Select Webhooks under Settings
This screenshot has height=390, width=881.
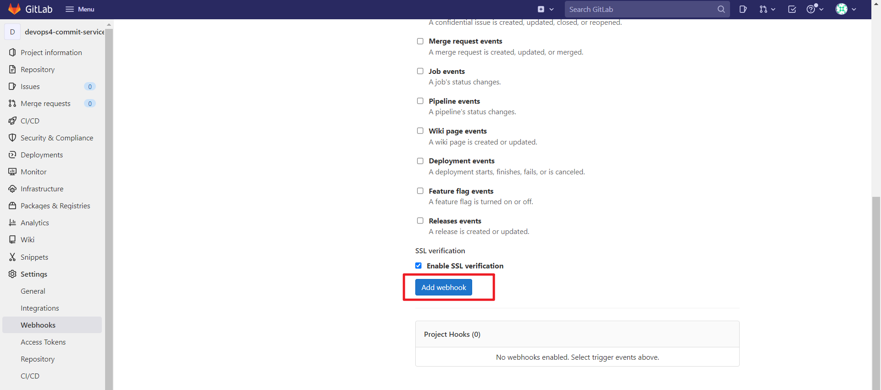[x=52, y=325]
